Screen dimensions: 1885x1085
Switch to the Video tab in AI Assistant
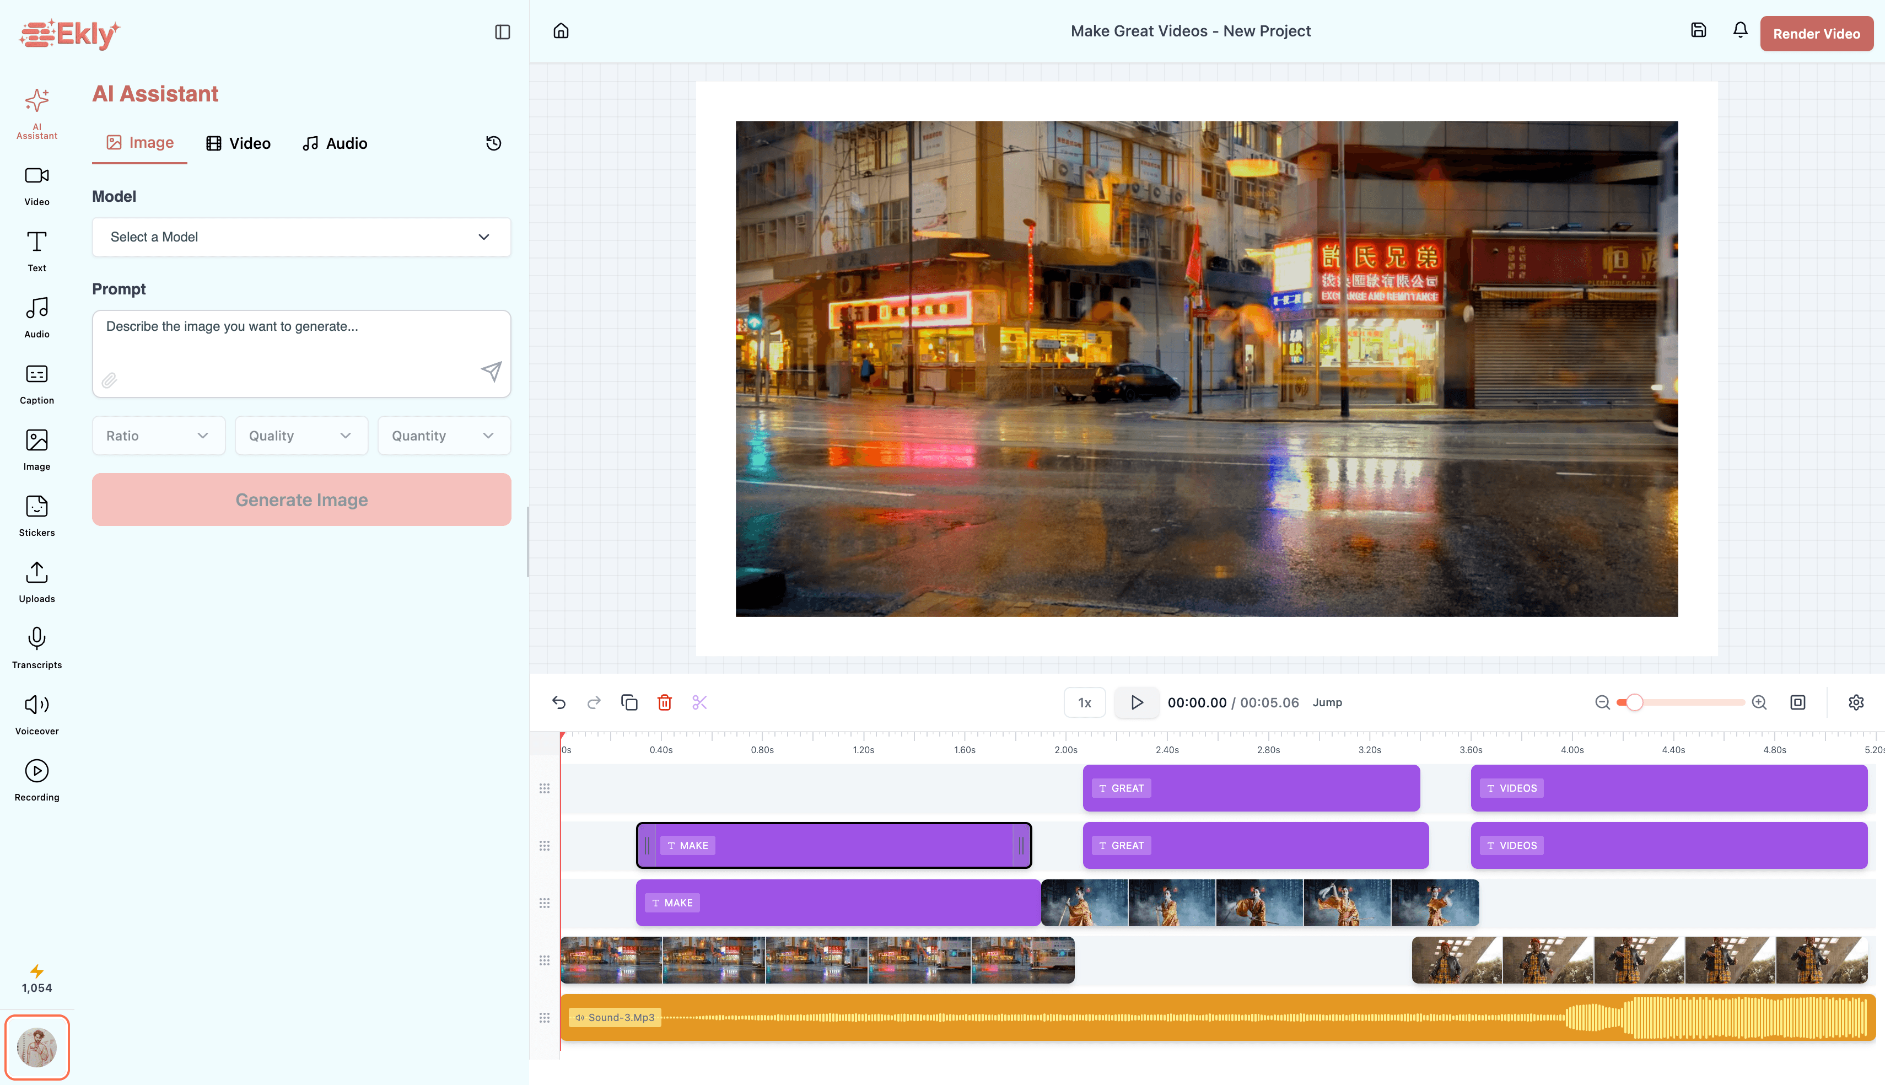238,143
